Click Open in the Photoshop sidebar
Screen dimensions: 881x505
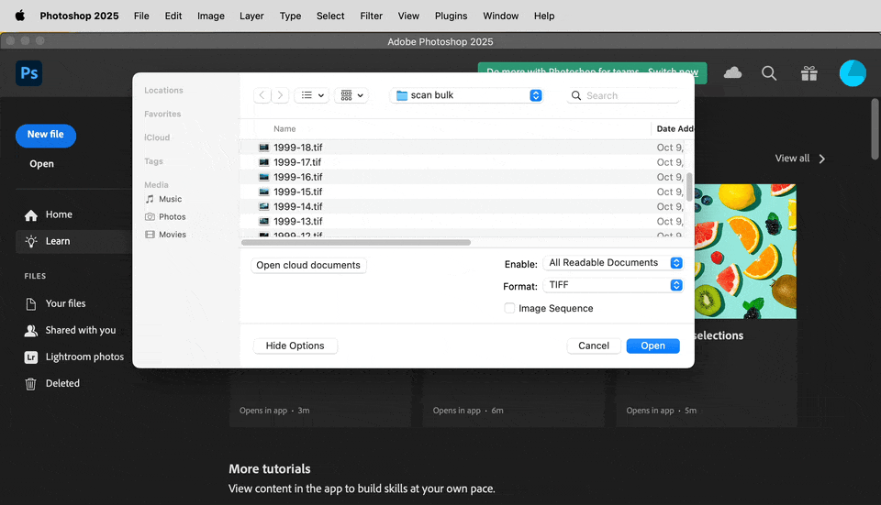point(41,164)
